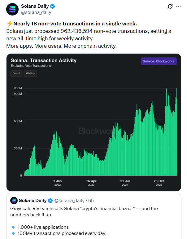The height and width of the screenshot is (239, 187).
Task: Click the first blue diamond bullet
Action: click(13, 227)
